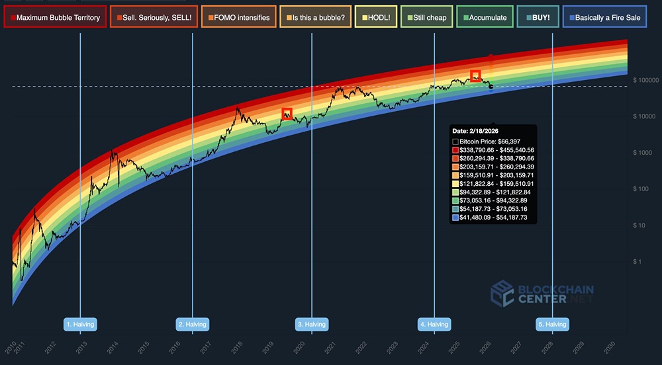The height and width of the screenshot is (365, 662).
Task: Click the '$260,294.39 - $338,790.66' tooltip row
Action: [x=493, y=159]
